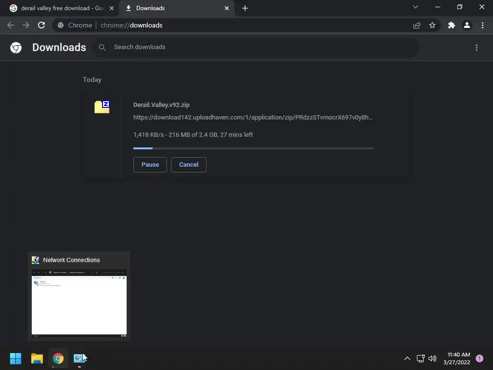Click the zip file icon of Derail.Valley.v92.zip

[x=102, y=107]
